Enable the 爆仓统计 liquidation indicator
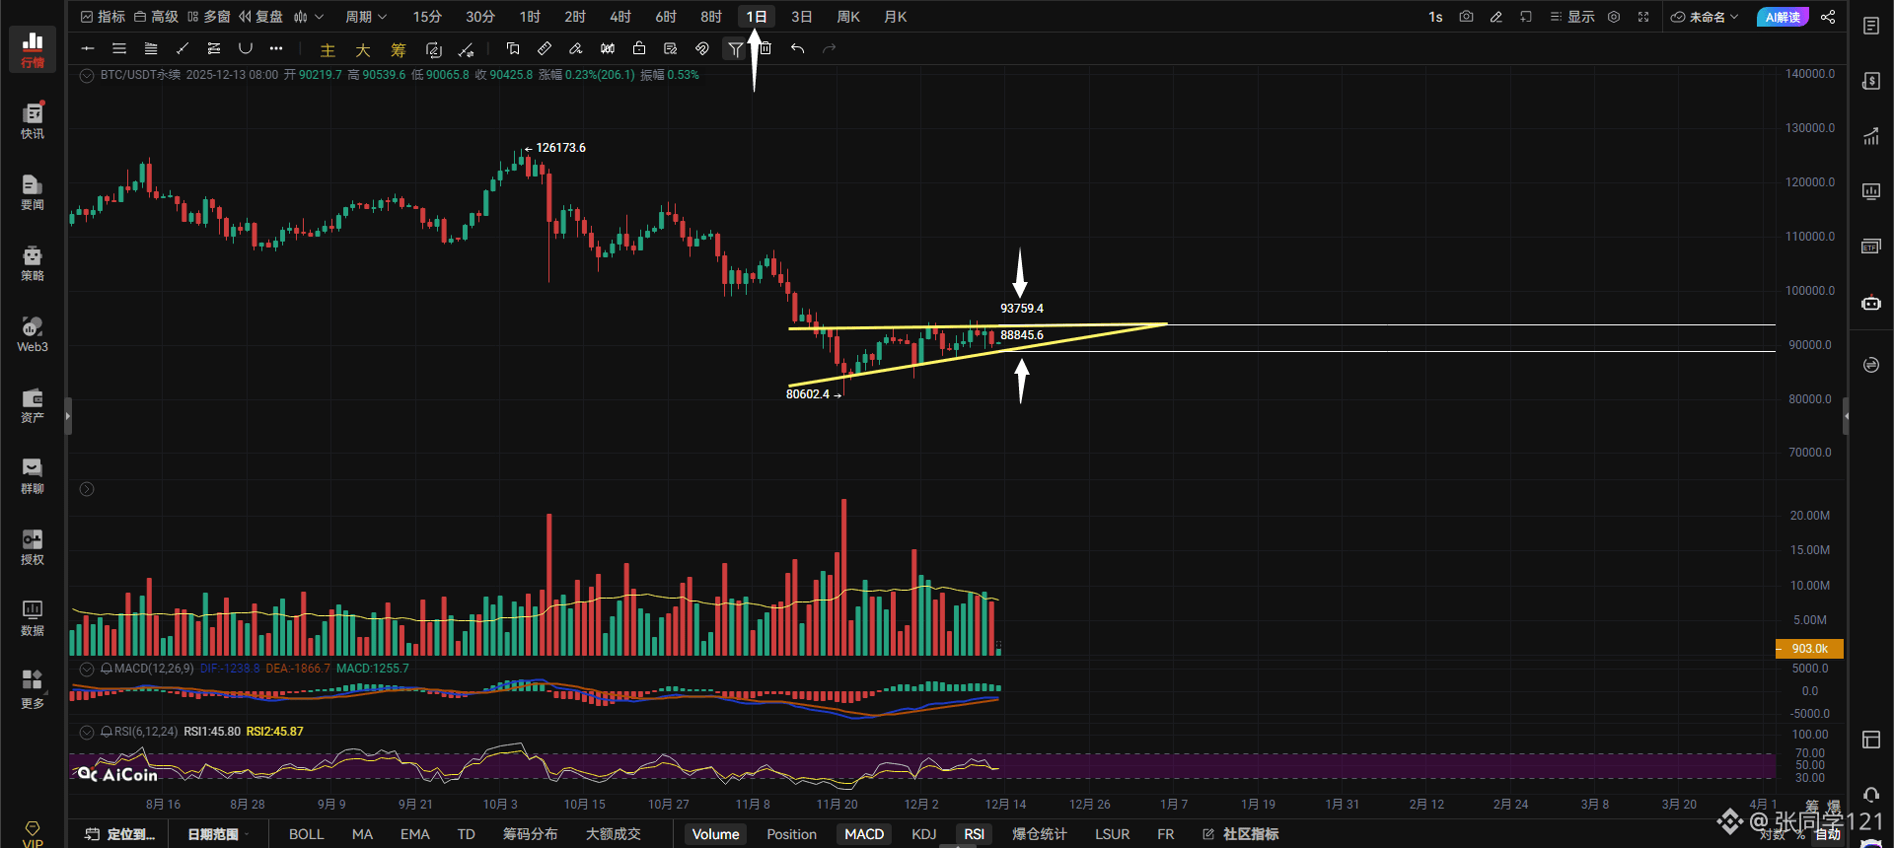The width and height of the screenshot is (1894, 848). 1040,834
